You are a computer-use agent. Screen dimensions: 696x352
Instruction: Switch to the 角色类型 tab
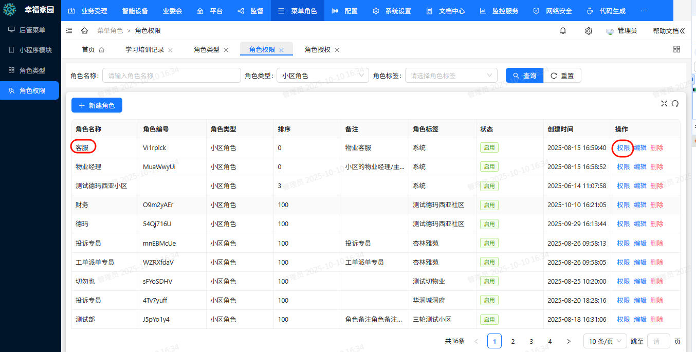[x=206, y=50]
